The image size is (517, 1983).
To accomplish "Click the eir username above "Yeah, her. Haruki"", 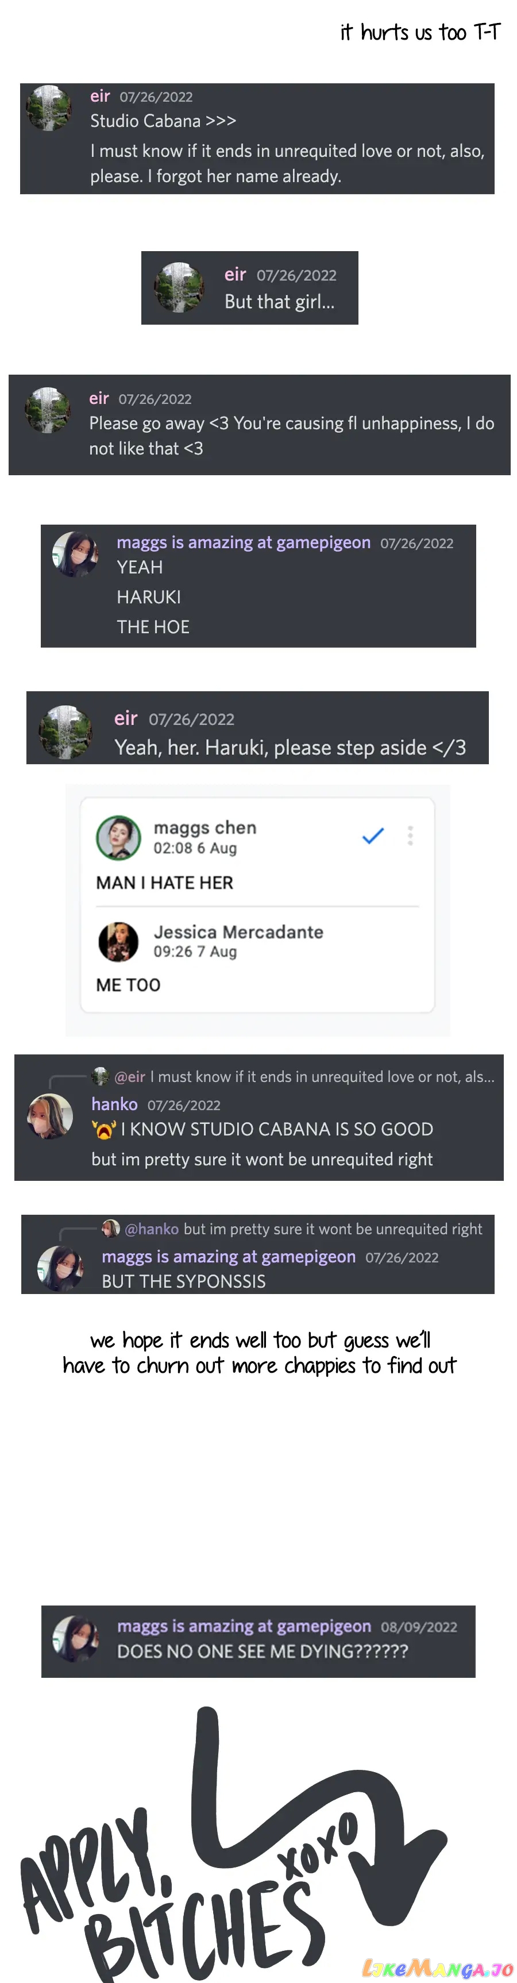I will pyautogui.click(x=126, y=718).
